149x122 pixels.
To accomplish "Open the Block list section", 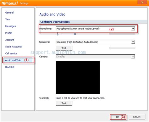I will point(10,67).
